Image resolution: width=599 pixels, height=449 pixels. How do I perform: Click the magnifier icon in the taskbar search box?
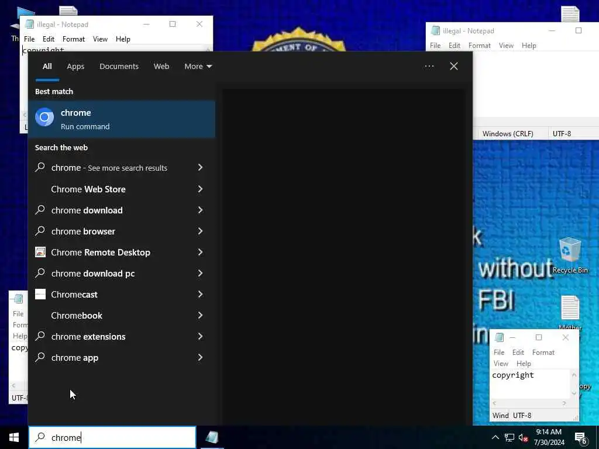(40, 437)
